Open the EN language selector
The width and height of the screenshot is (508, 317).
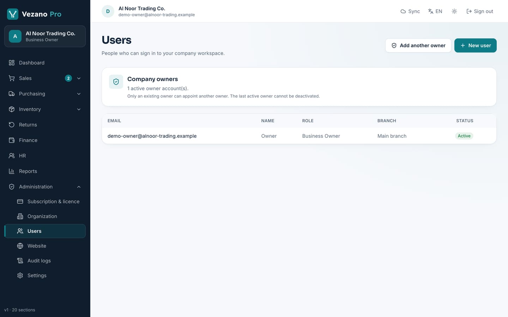click(435, 11)
